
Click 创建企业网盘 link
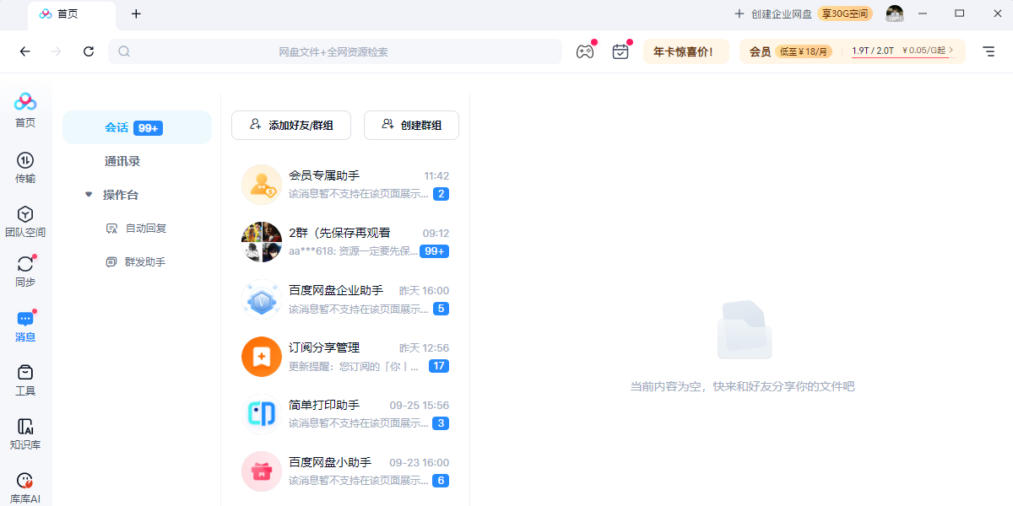(774, 13)
